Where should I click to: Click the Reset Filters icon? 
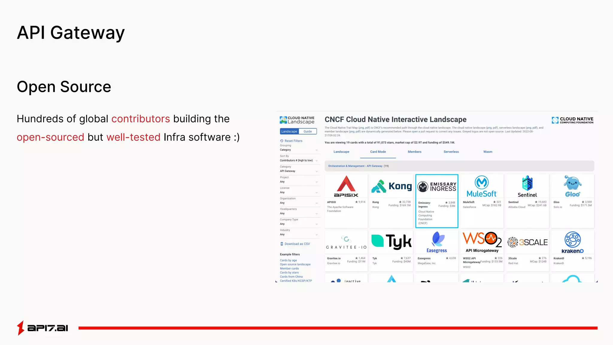282,141
